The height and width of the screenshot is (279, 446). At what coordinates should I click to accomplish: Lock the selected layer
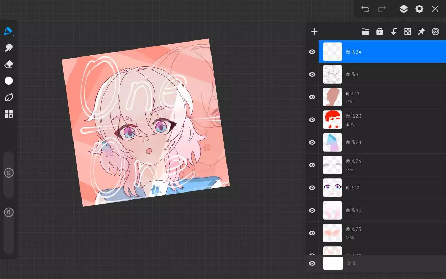tap(380, 32)
